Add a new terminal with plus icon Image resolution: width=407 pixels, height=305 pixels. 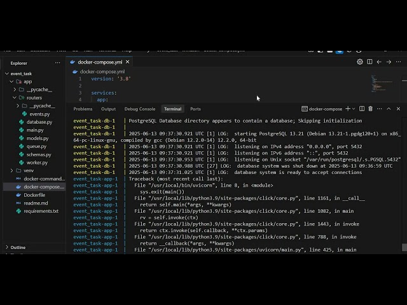(x=348, y=109)
